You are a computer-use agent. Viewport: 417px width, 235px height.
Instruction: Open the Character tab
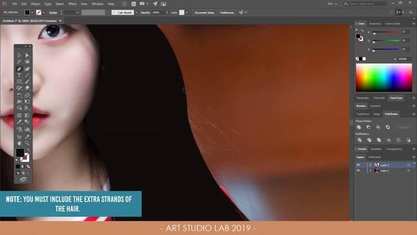(x=379, y=98)
